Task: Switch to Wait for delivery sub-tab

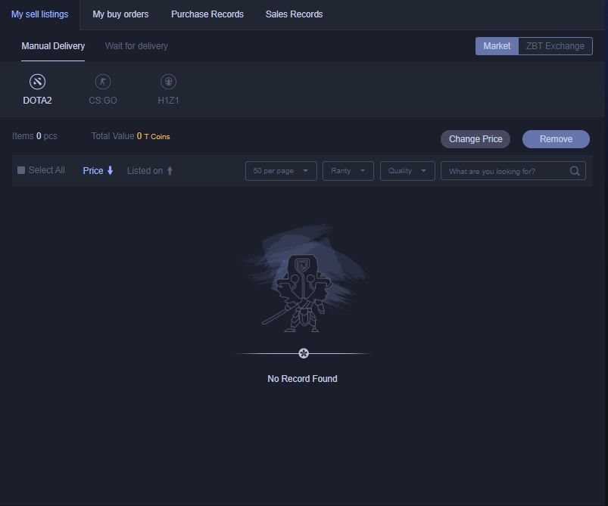Action: pyautogui.click(x=136, y=46)
